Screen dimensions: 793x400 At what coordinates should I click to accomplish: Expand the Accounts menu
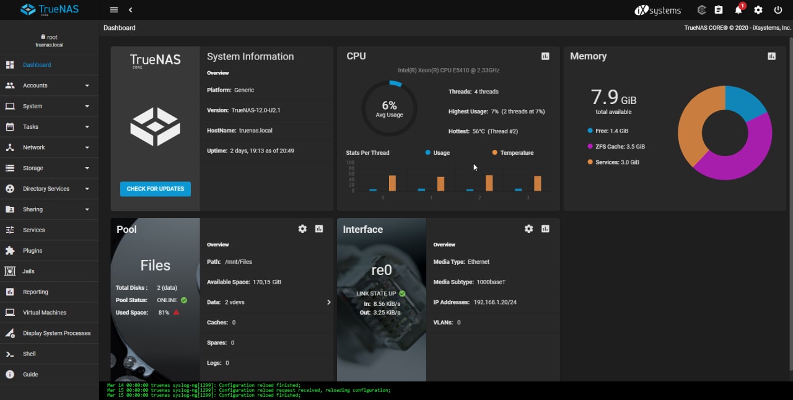click(x=50, y=85)
